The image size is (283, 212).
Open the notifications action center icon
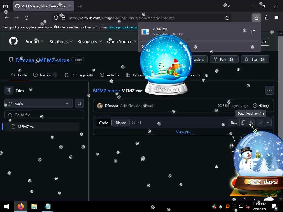(x=274, y=207)
